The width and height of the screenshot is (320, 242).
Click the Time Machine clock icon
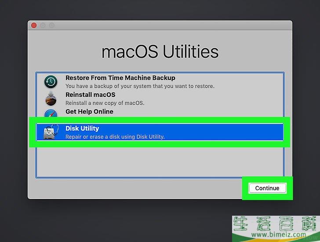click(51, 82)
